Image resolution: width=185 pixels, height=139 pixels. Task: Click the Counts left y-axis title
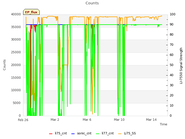point(4,65)
